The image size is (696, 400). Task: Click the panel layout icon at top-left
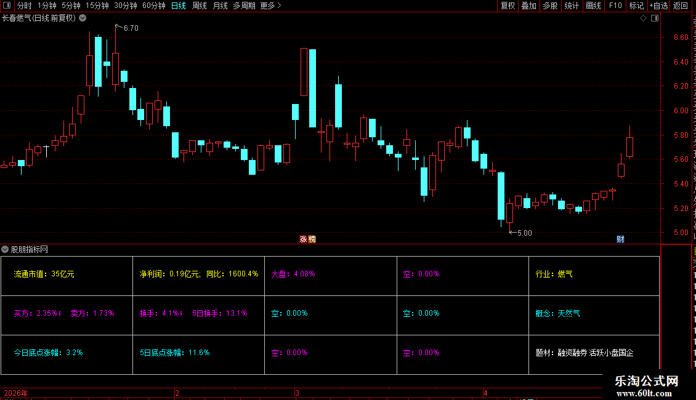coord(7,6)
